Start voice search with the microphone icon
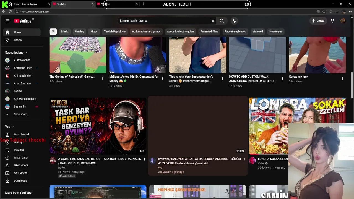This screenshot has width=354, height=199. coord(234,21)
